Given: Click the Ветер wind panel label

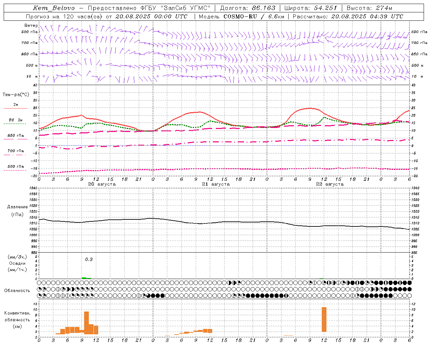Looking at the screenshot, I should tap(31, 25).
